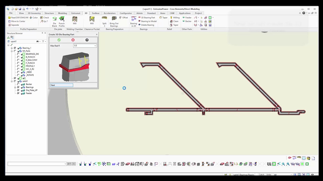Viewport: 323px width, 181px height.
Task: Open the filter dropdown in Structure Browser
Action: (45, 41)
